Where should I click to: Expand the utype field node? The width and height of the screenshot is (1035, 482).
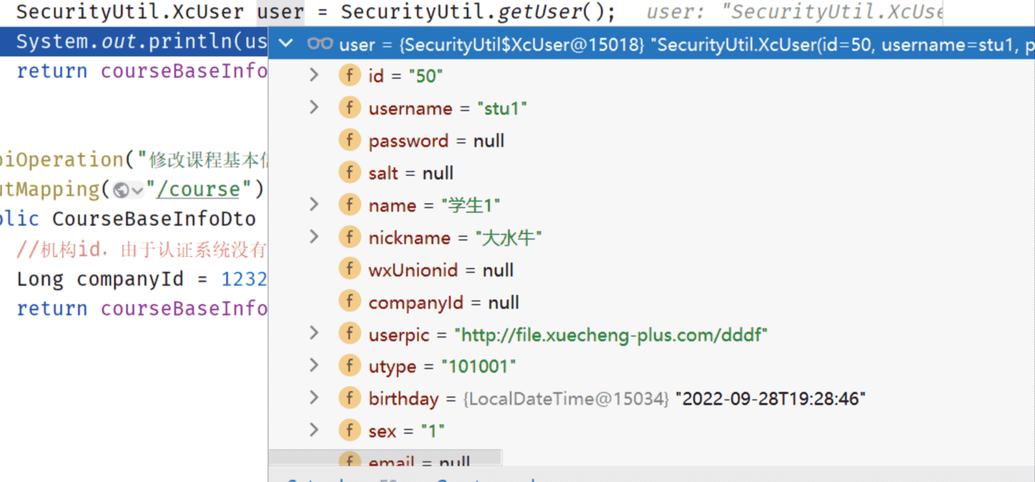click(314, 366)
